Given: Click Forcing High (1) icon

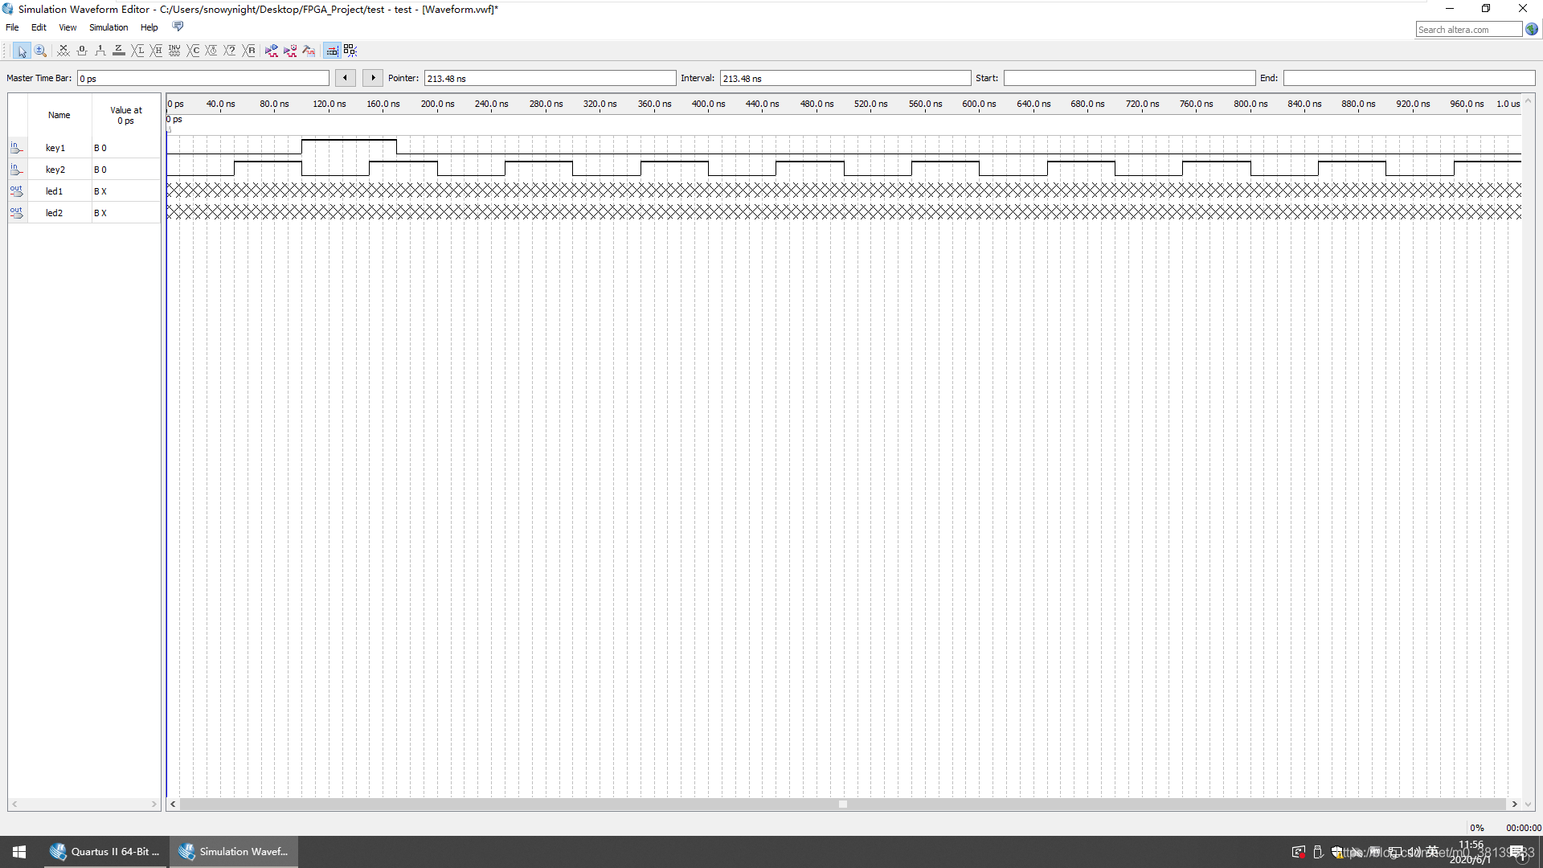Looking at the screenshot, I should pos(100,51).
